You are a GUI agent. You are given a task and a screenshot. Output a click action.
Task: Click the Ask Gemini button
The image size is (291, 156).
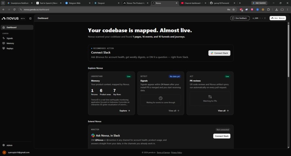pyautogui.click(x=259, y=3)
